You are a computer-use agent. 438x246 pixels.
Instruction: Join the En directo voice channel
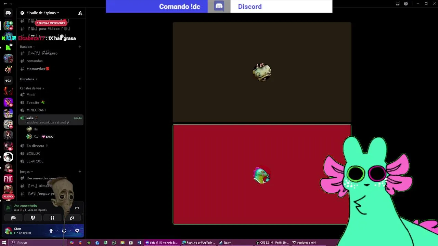51,146
